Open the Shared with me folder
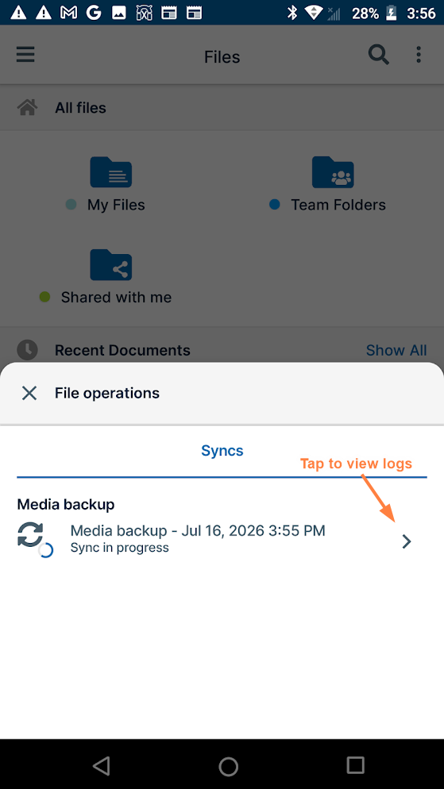Screen dimensions: 444x789 click(110, 264)
